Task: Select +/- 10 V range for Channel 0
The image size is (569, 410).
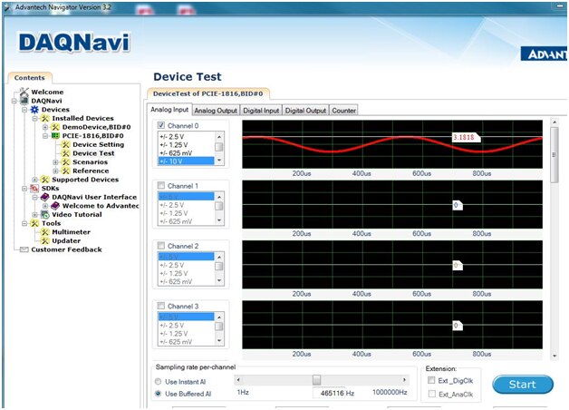Action: 186,161
